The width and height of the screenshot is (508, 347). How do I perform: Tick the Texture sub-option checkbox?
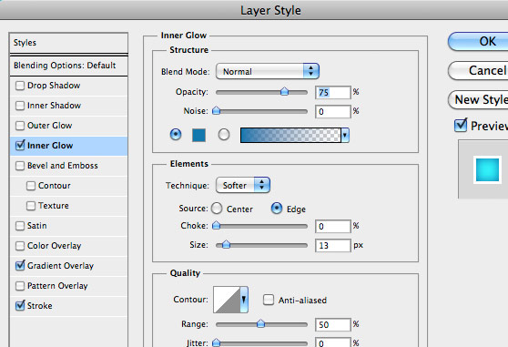[x=31, y=206]
